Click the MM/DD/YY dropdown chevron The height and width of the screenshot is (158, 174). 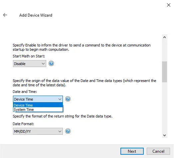pyautogui.click(x=60, y=131)
